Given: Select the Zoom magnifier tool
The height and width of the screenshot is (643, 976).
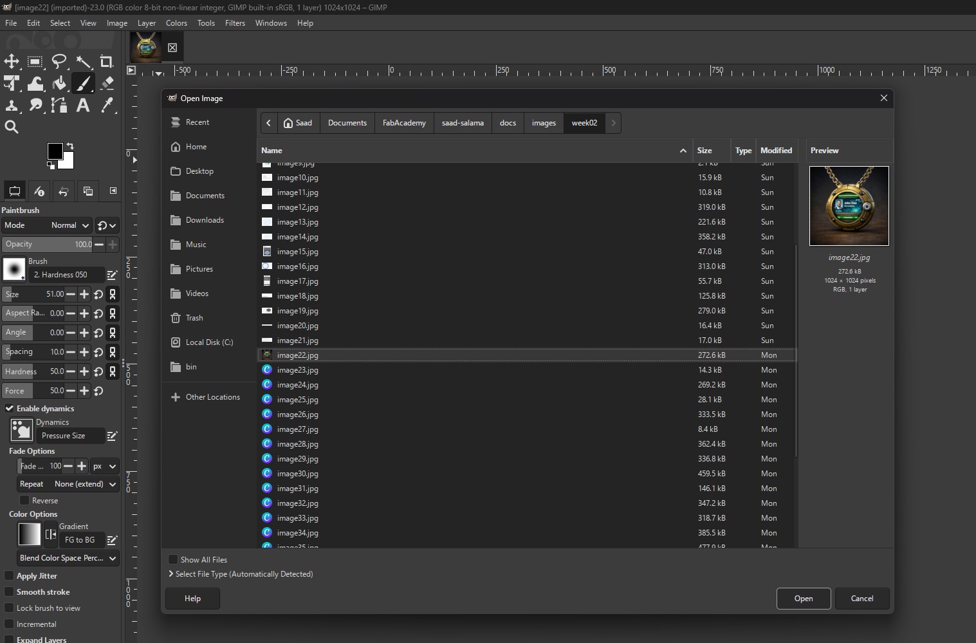Looking at the screenshot, I should 12,127.
